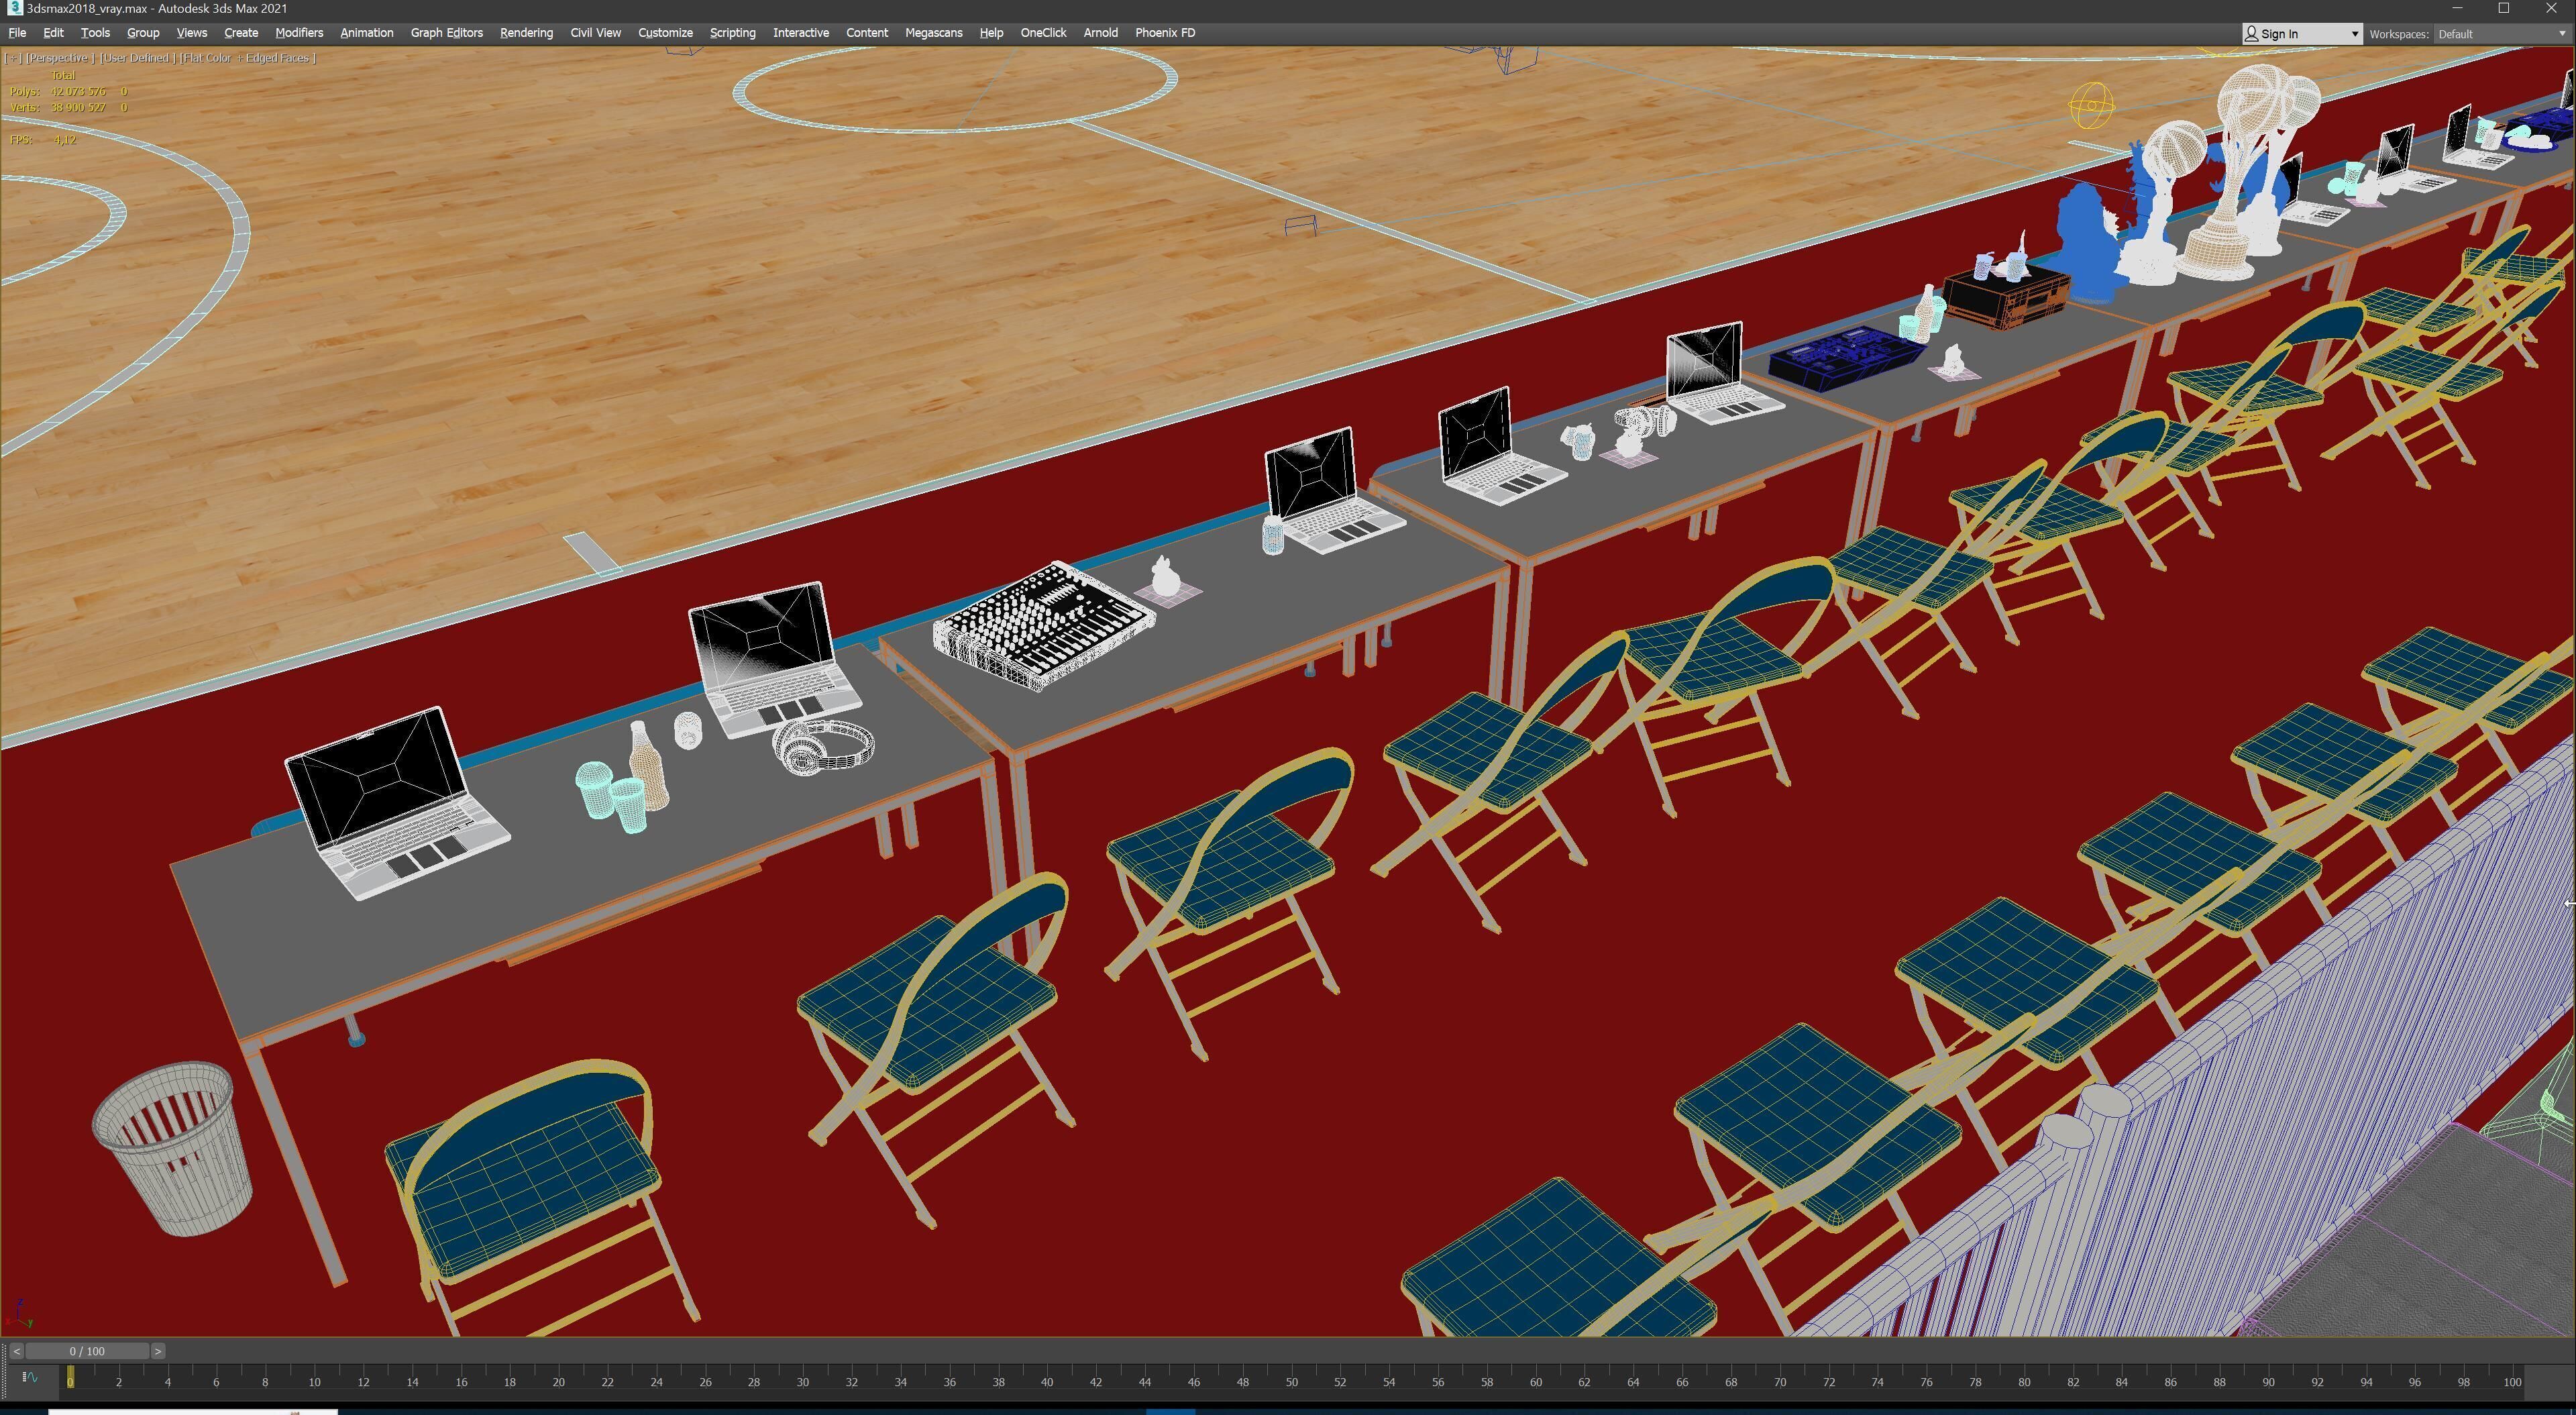Screen dimensions: 2576x1415
Task: Click the 3ds Max application icon in title bar
Action: (x=14, y=8)
